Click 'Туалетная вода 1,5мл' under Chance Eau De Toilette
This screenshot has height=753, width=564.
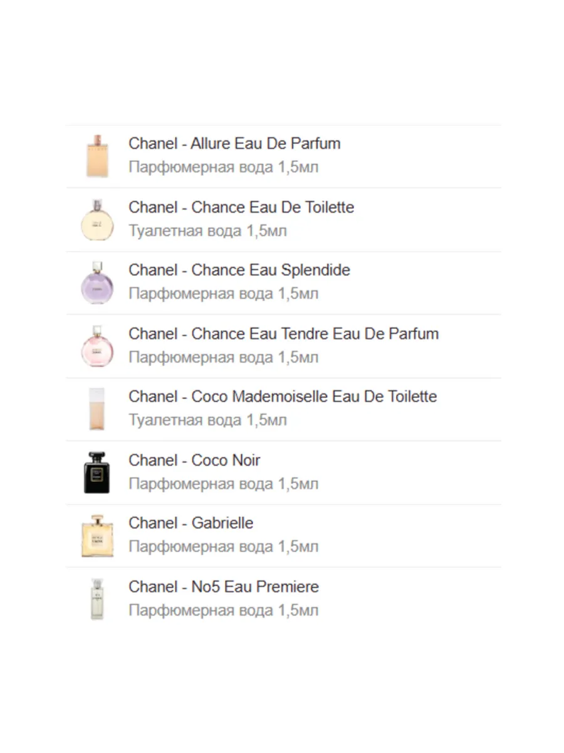click(x=207, y=231)
